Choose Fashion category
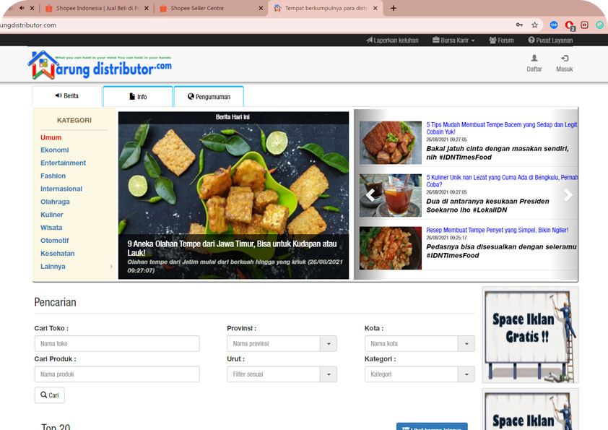 pos(53,176)
